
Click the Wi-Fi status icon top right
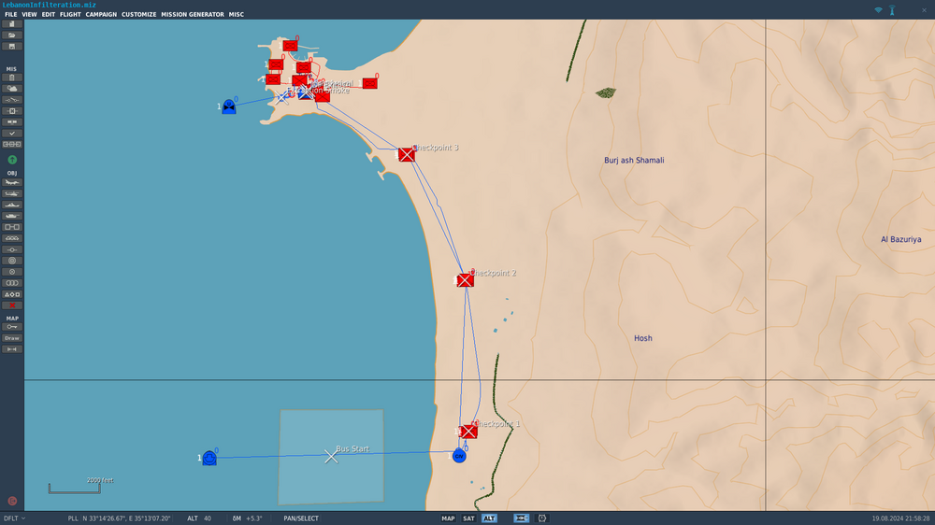(x=878, y=10)
